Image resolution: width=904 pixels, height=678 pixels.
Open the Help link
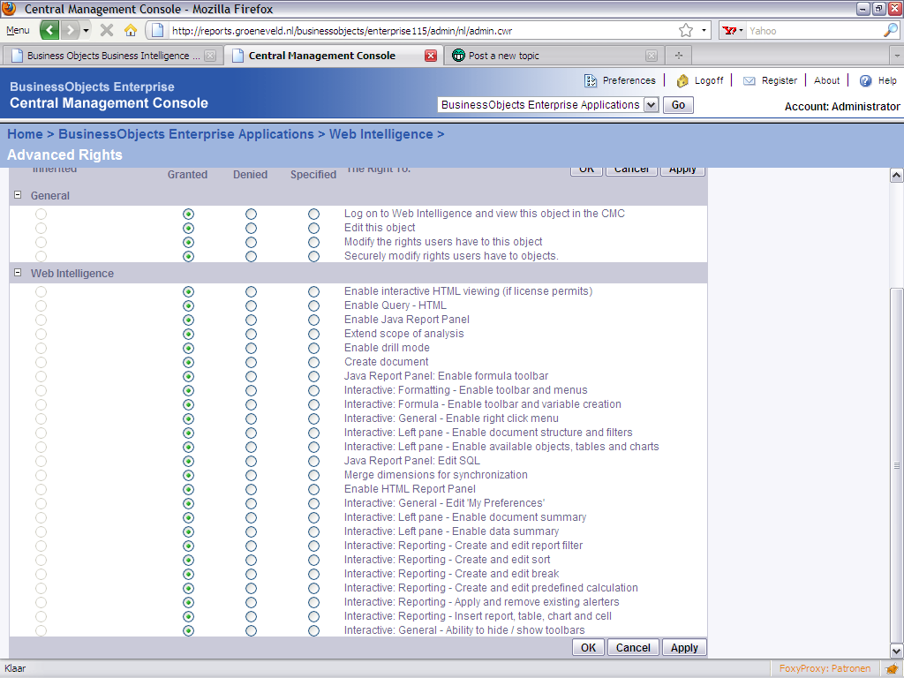tap(887, 80)
